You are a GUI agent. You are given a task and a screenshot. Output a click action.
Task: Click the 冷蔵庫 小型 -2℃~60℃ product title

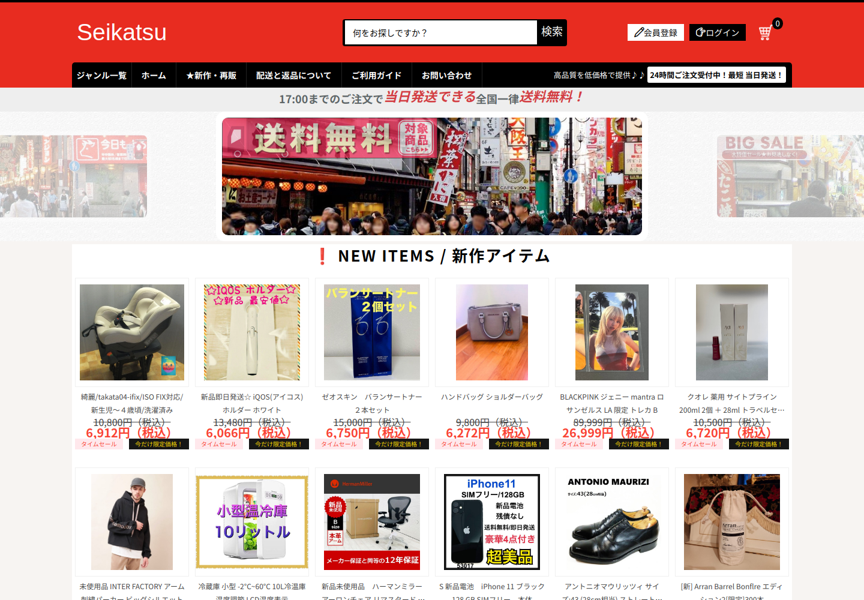click(252, 591)
